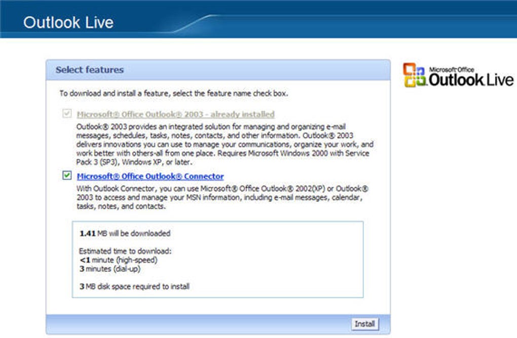This screenshot has width=517, height=338.
Task: Click the grayed Outlook 2003 checkbox
Action: [x=67, y=114]
